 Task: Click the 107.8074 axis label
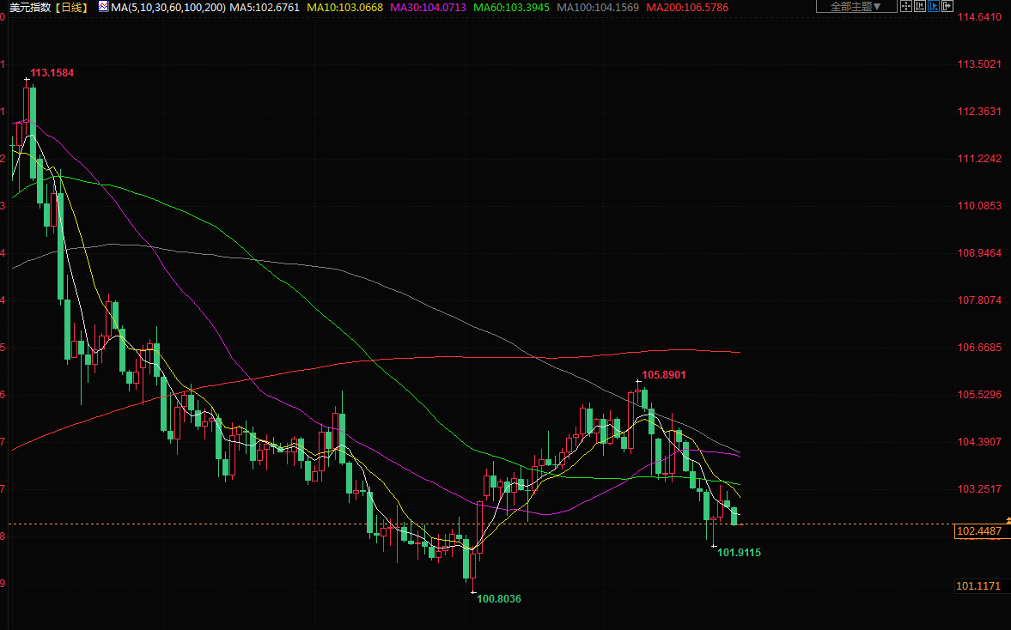tap(979, 300)
